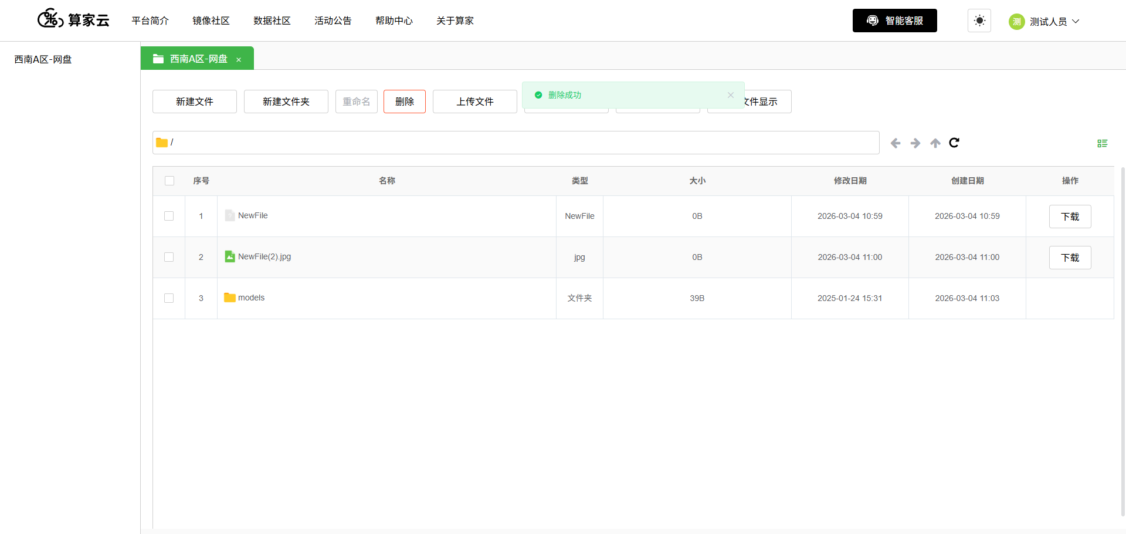Click the partially hidden 文件显示 button
The height and width of the screenshot is (534, 1126).
coord(768,102)
